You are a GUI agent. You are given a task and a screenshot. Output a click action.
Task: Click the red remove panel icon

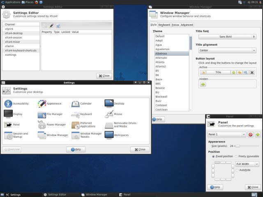click(250, 135)
